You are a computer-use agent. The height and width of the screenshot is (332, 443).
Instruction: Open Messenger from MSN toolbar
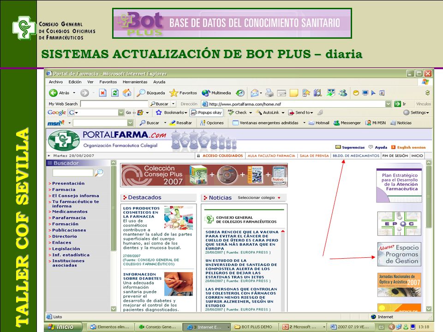[347, 123]
